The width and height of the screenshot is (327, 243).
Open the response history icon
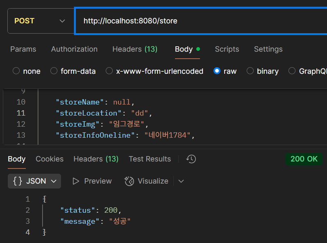[191, 159]
